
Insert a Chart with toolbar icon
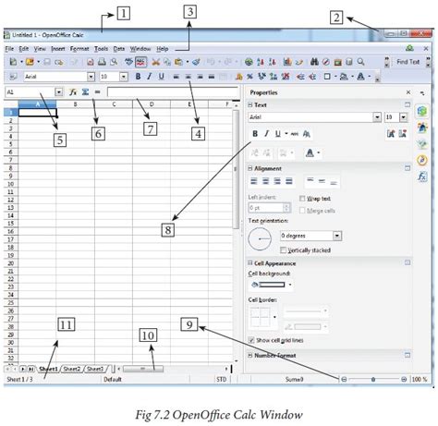pyautogui.click(x=287, y=62)
